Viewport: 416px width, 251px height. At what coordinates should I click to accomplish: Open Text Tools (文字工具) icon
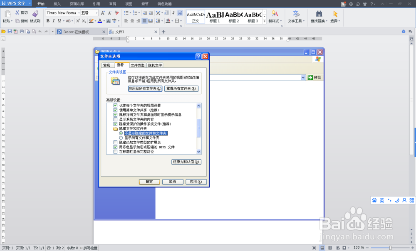[x=296, y=14]
